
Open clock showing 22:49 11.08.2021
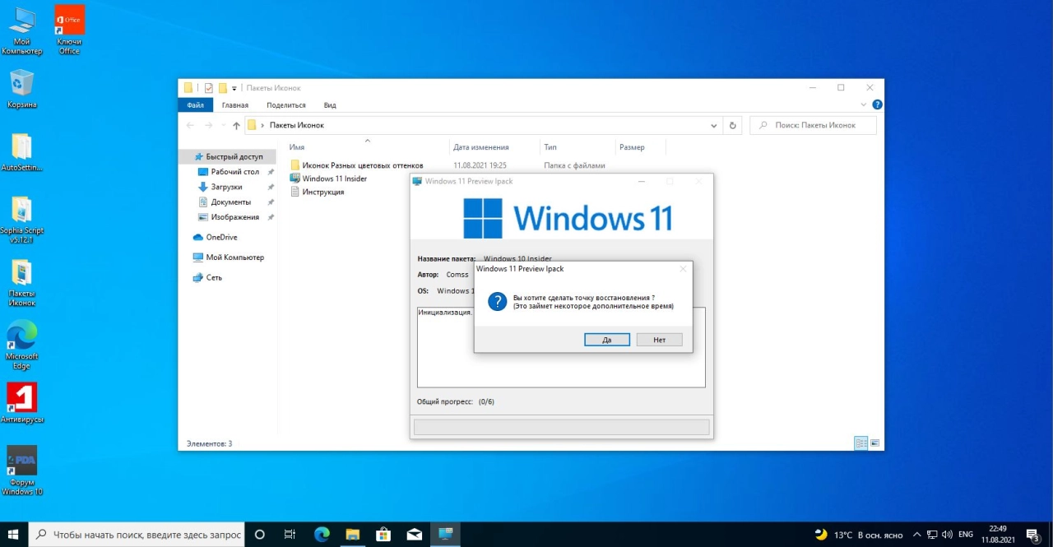[998, 535]
